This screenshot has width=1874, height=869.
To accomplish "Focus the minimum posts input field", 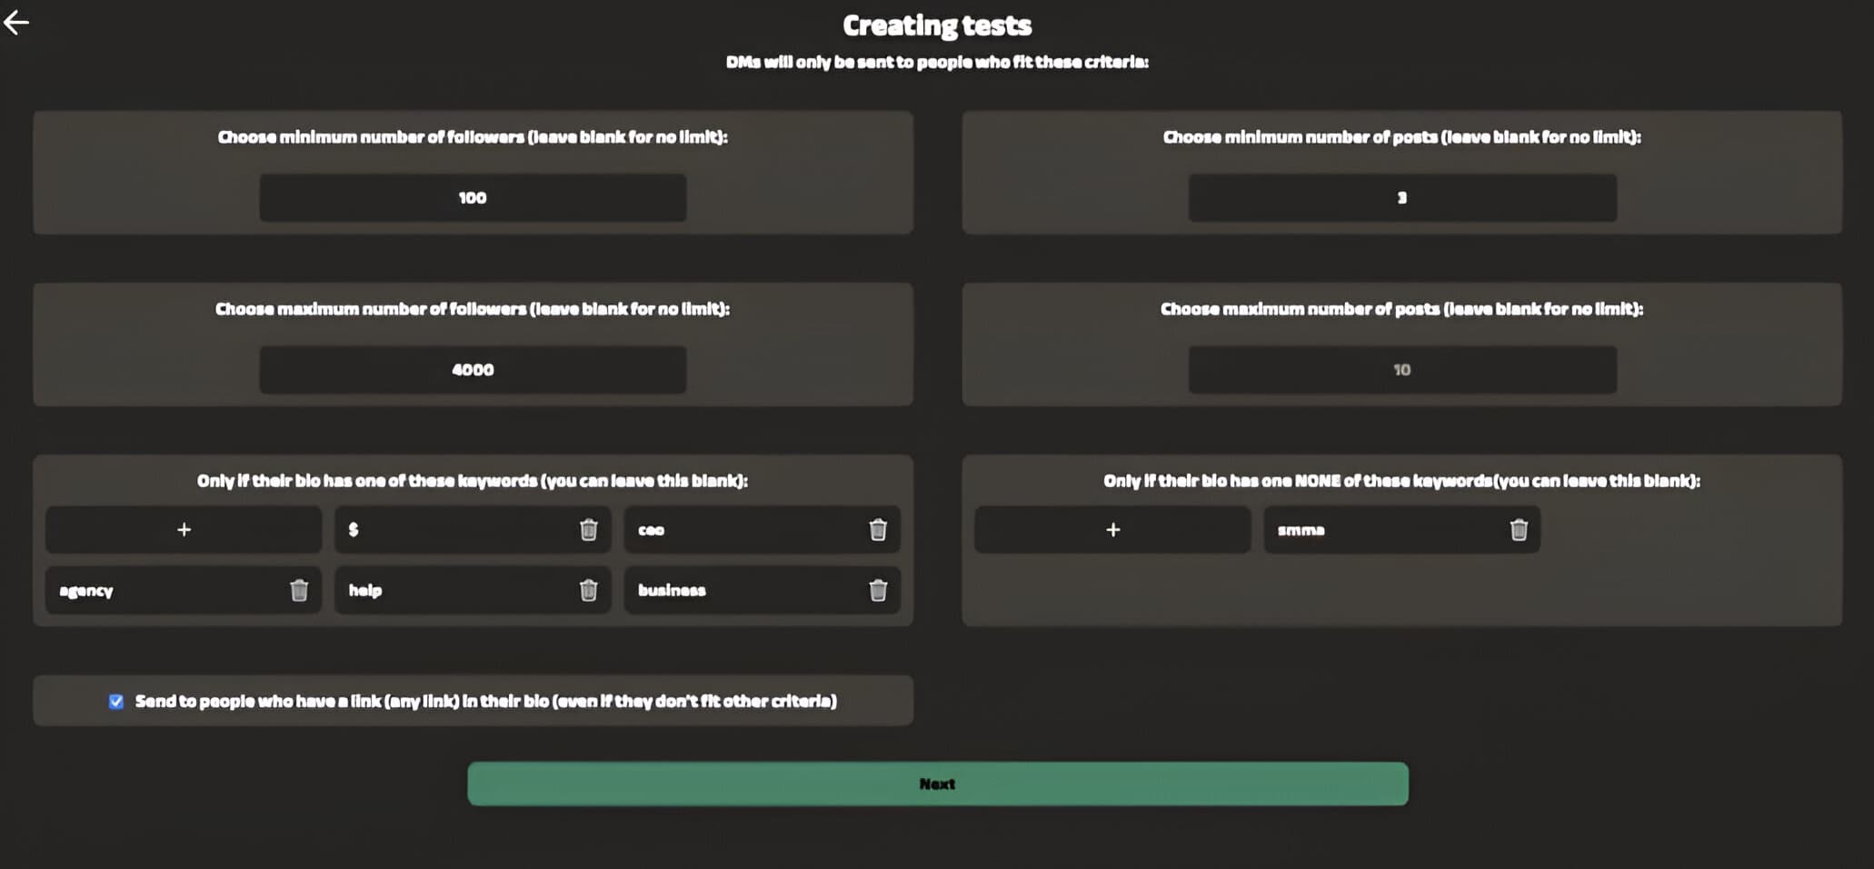I will (x=1401, y=198).
